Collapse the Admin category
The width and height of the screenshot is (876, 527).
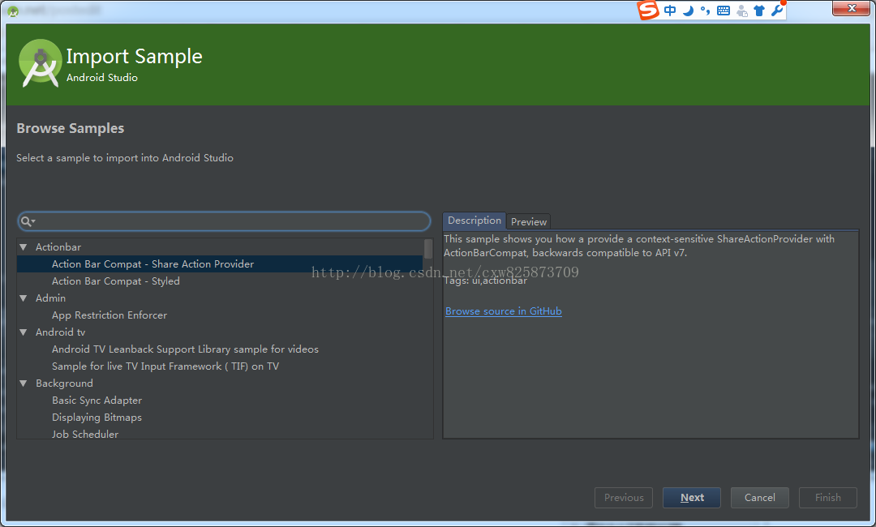24,298
